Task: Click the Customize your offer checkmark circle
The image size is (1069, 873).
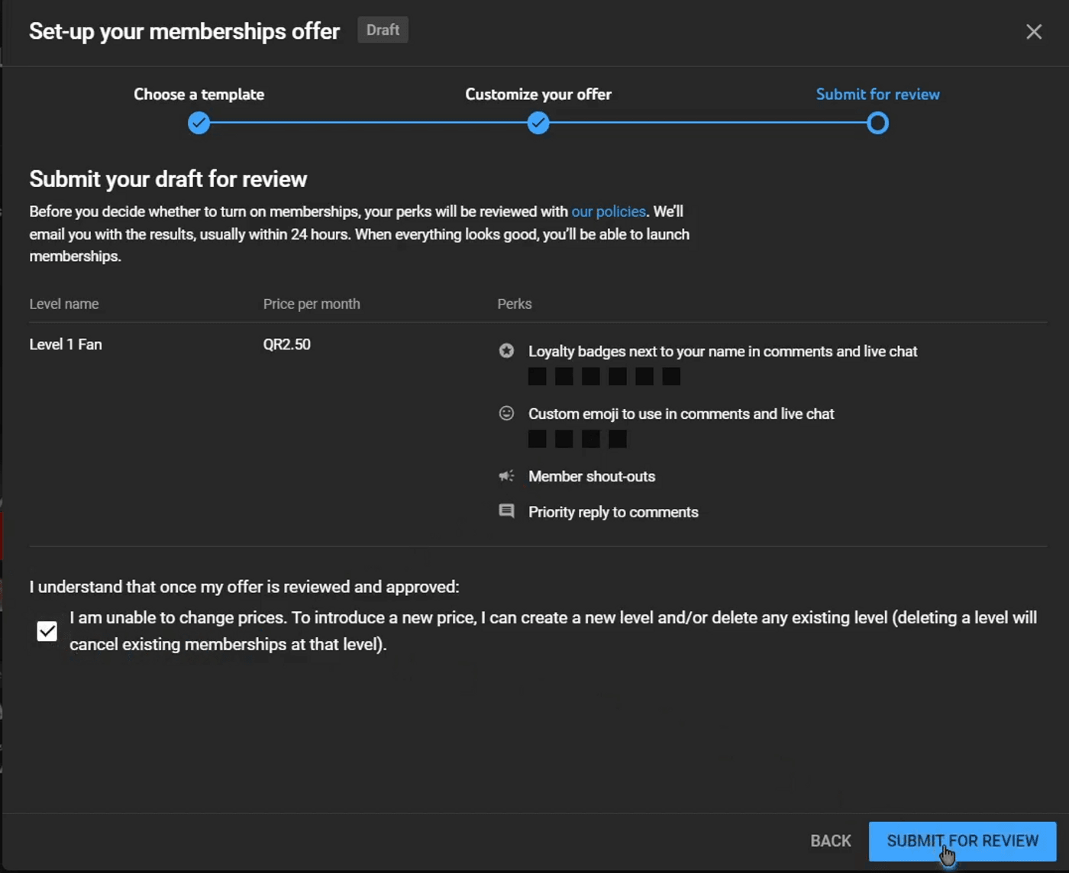Action: pyautogui.click(x=538, y=123)
